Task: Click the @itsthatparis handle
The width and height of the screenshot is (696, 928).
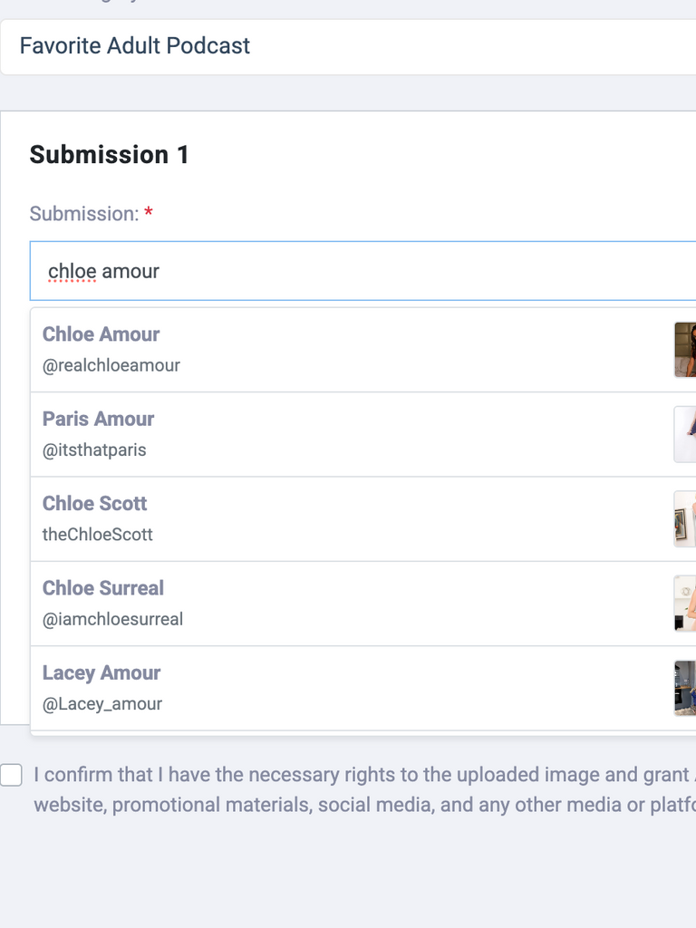Action: pyautogui.click(x=94, y=449)
